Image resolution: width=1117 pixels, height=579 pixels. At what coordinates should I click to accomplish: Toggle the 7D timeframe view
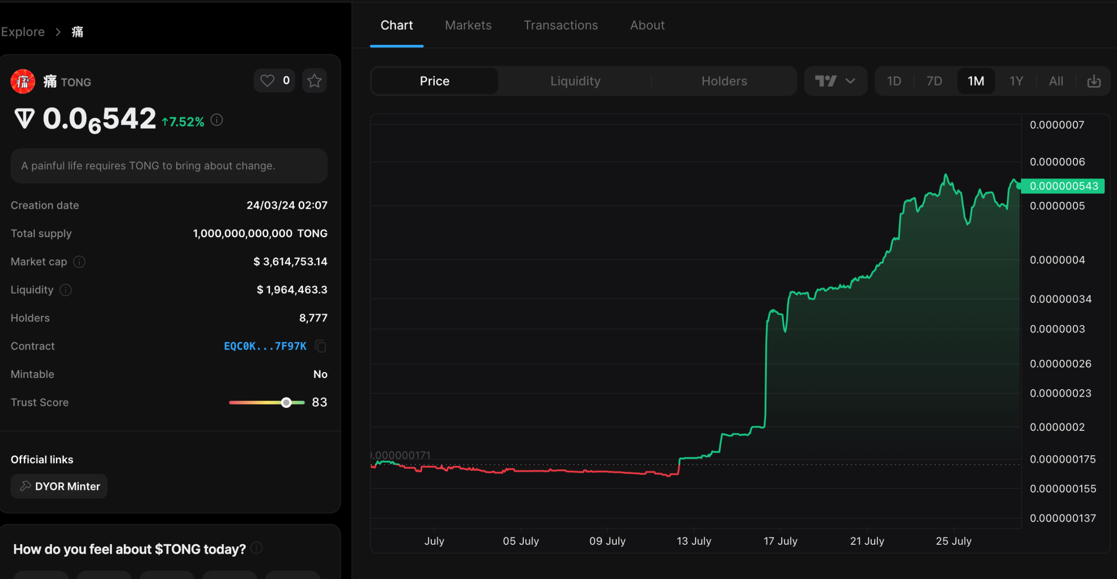tap(934, 81)
